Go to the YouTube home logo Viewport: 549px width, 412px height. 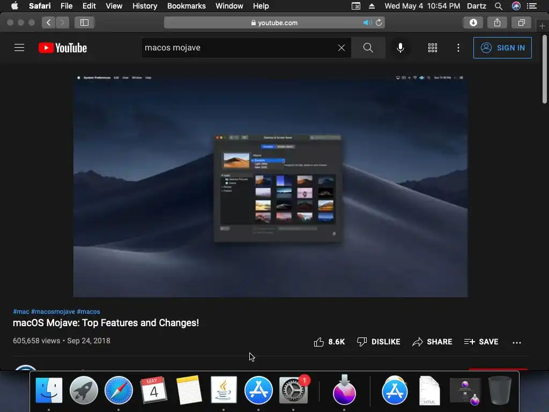click(x=63, y=48)
